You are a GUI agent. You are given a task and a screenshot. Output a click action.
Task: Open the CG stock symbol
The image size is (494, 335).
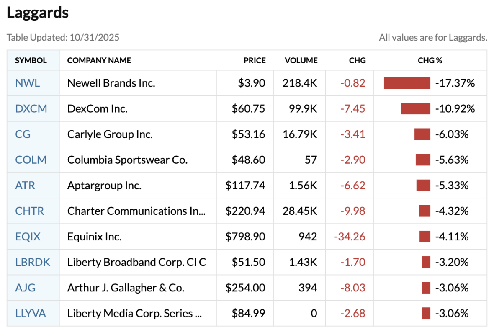(23, 134)
